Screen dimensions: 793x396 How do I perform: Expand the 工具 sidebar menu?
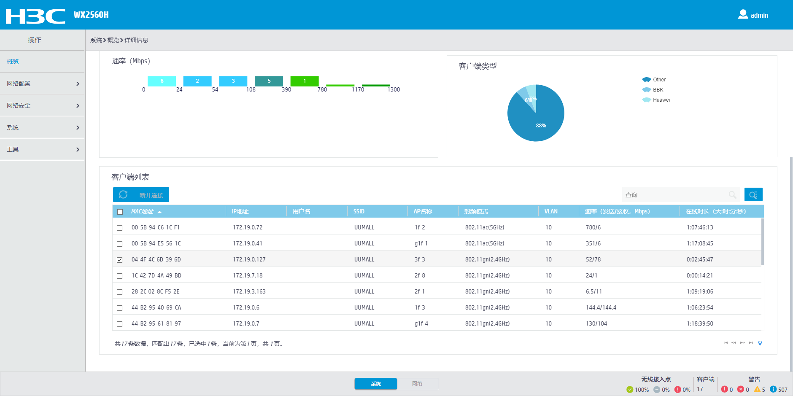click(42, 149)
